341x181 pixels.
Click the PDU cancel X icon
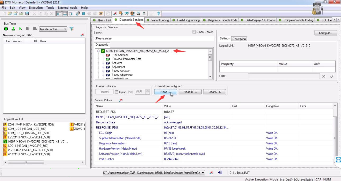coord(324,76)
